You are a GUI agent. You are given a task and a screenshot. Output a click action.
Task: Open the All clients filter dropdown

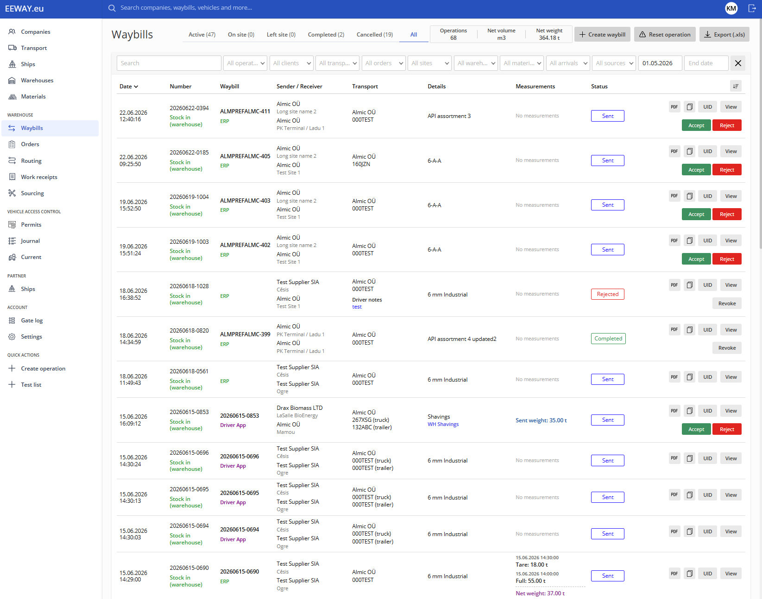coord(291,63)
